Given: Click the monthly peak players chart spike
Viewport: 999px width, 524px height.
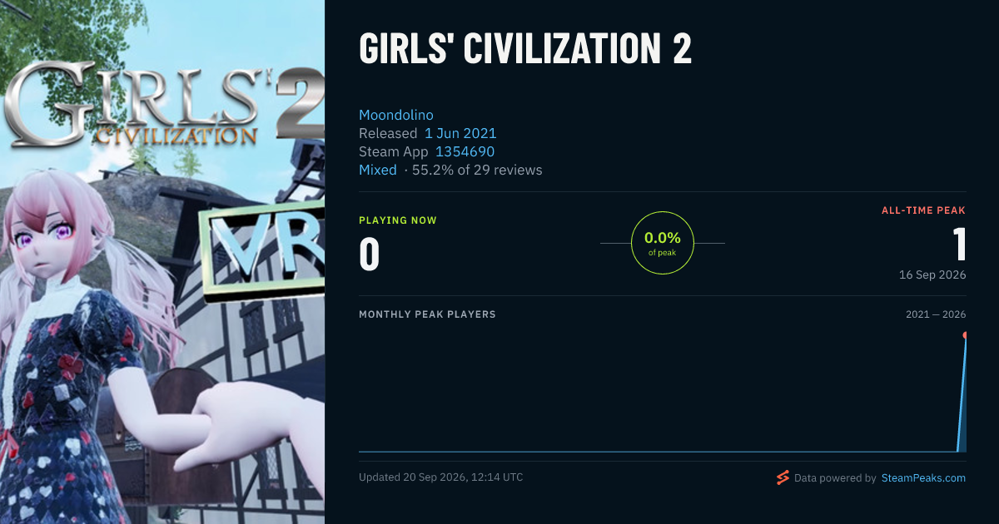Looking at the screenshot, I should (x=962, y=394).
